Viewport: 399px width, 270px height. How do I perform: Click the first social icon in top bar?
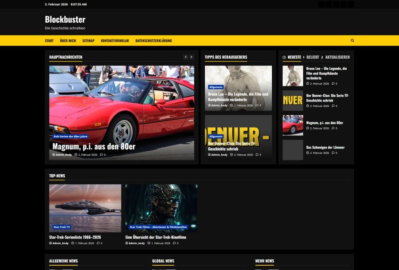(322, 4)
